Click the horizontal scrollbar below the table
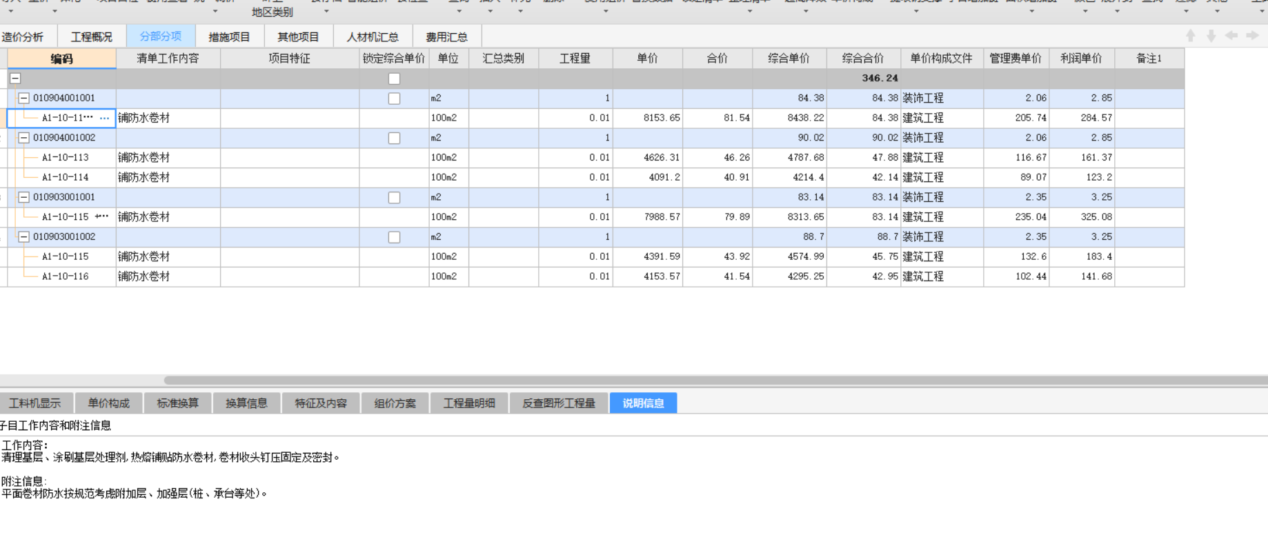Screen dimensions: 1268x557 pos(715,380)
